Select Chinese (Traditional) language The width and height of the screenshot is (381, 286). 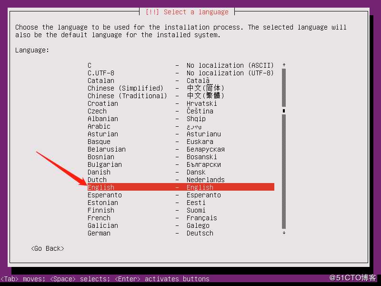pos(181,96)
